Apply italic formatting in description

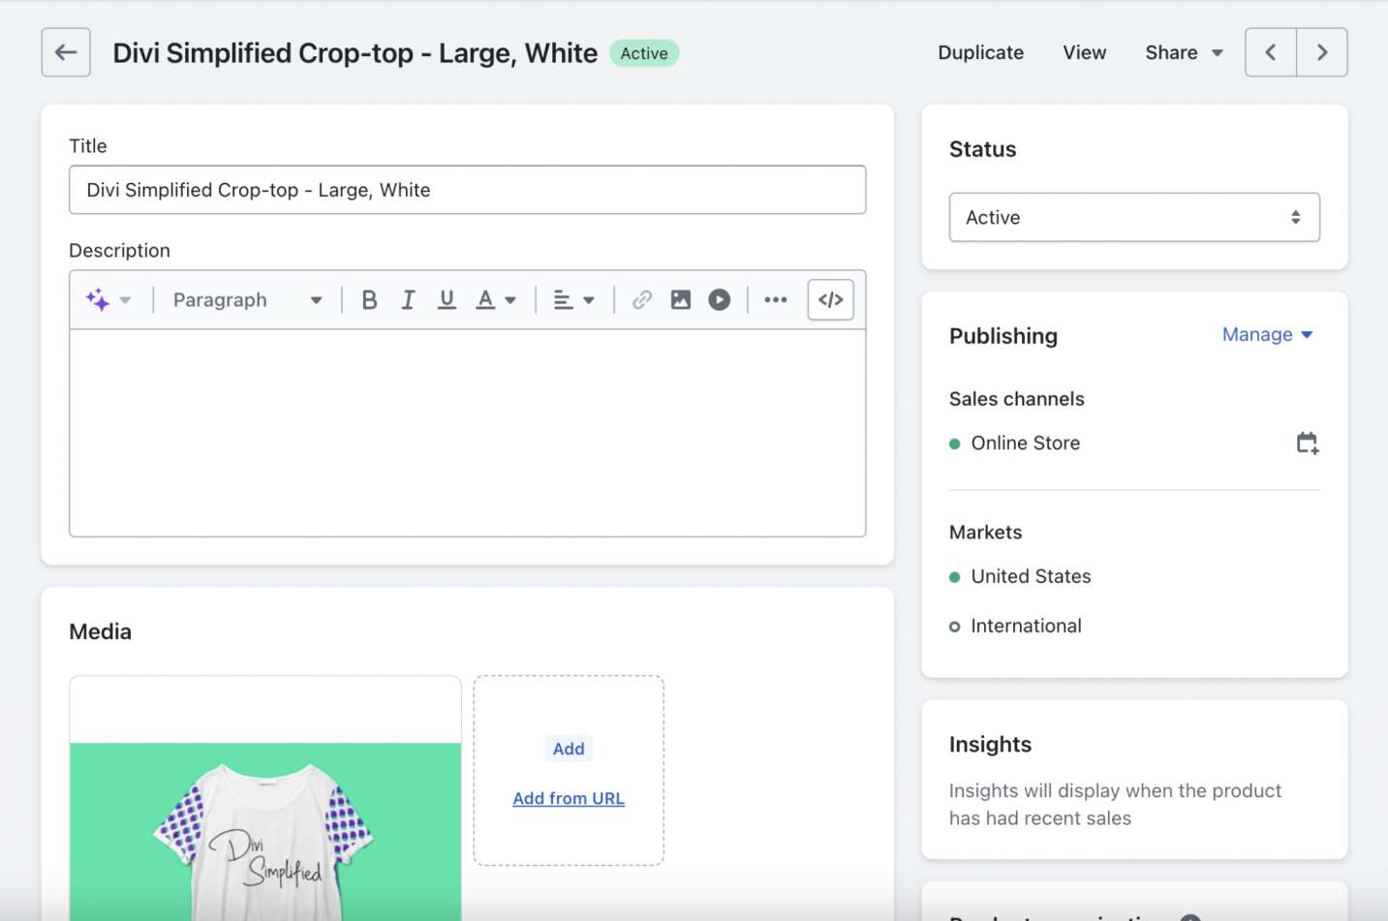[408, 300]
